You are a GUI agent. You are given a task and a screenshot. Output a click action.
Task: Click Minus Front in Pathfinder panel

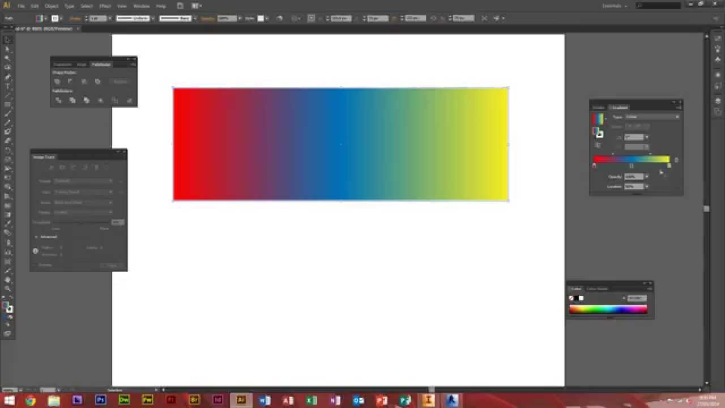pyautogui.click(x=70, y=82)
